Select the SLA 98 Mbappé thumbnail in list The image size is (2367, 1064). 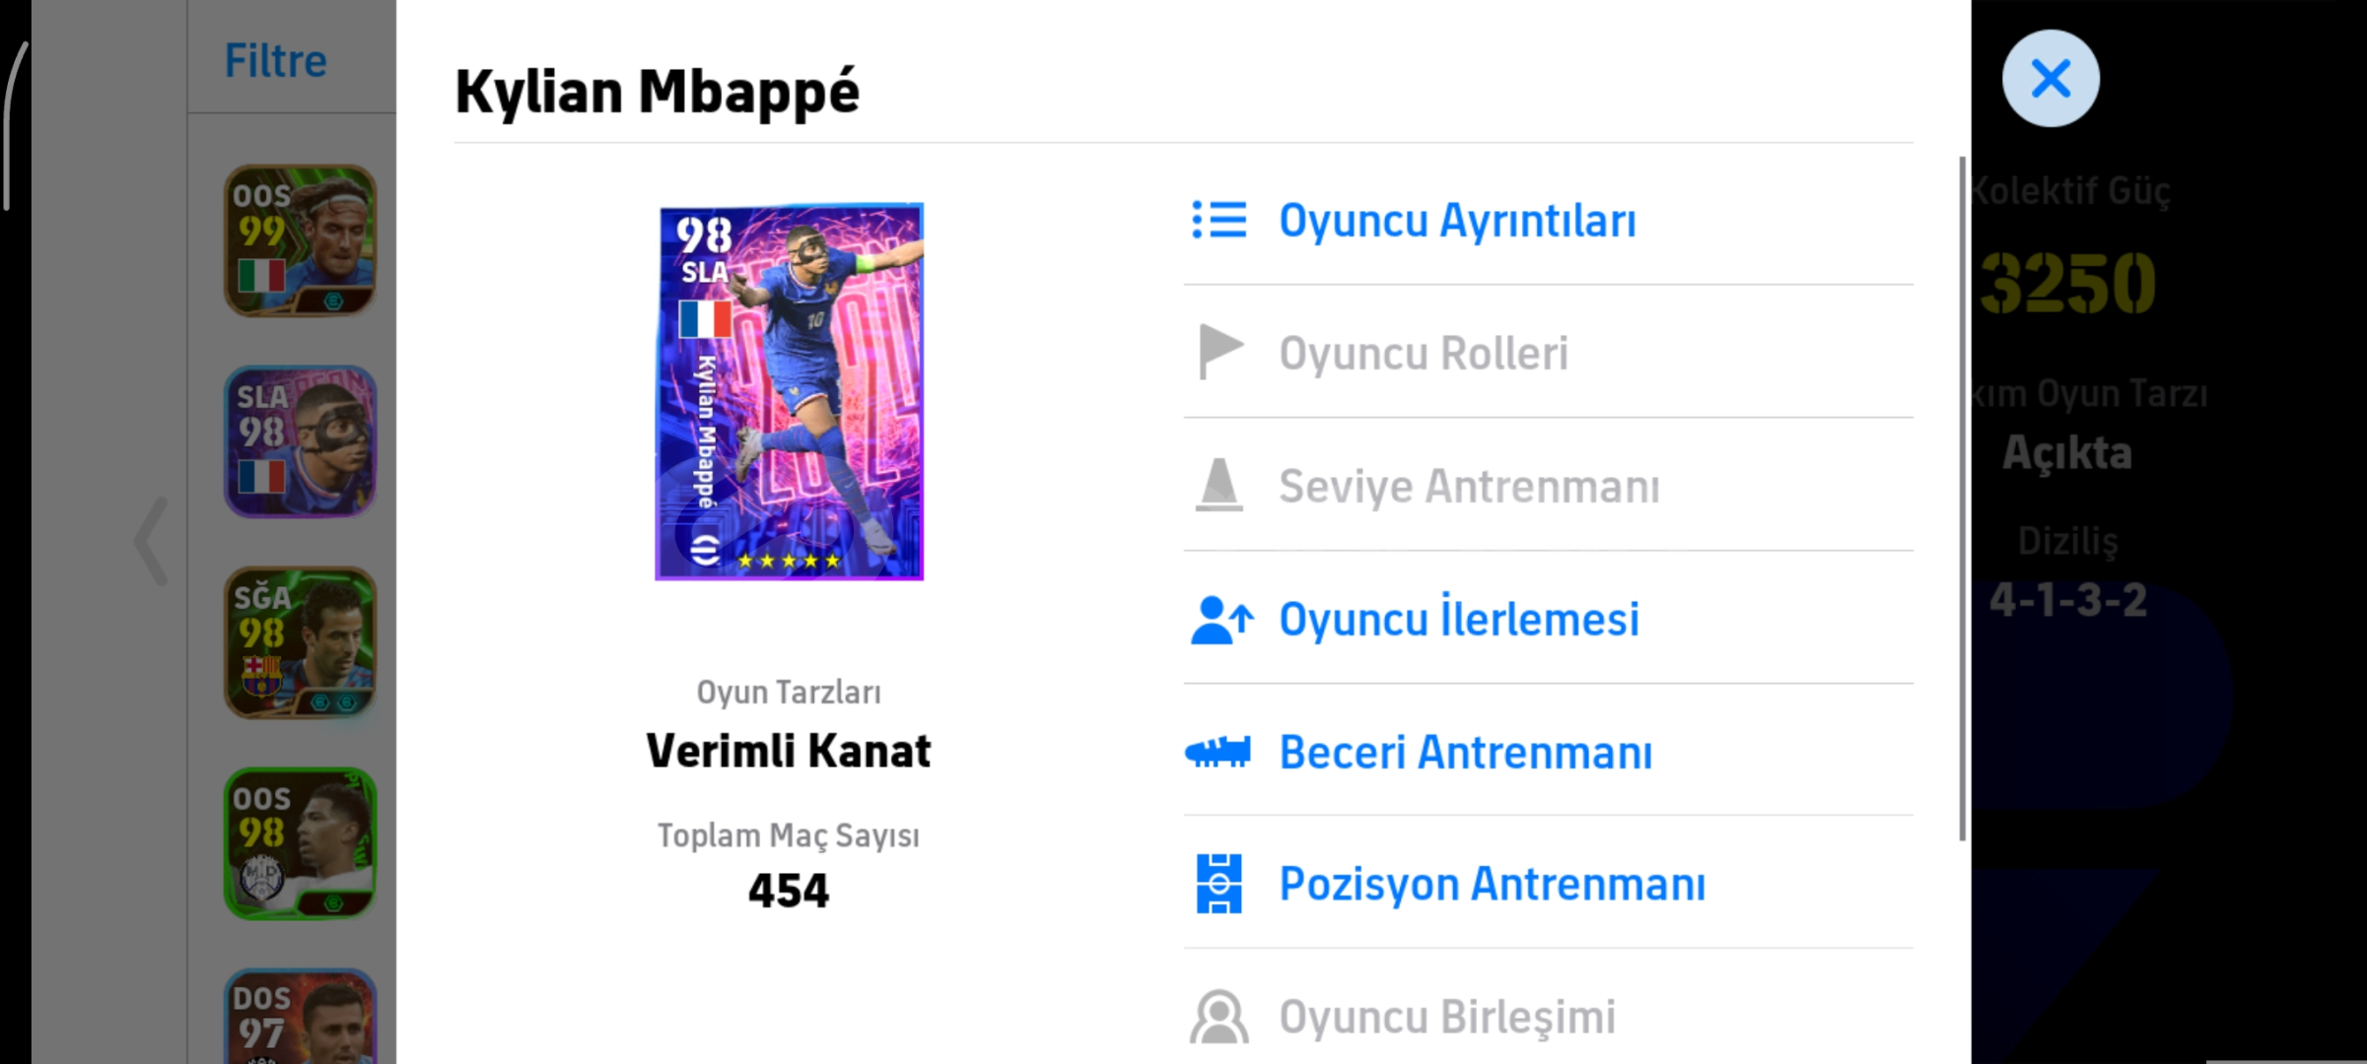coord(300,441)
